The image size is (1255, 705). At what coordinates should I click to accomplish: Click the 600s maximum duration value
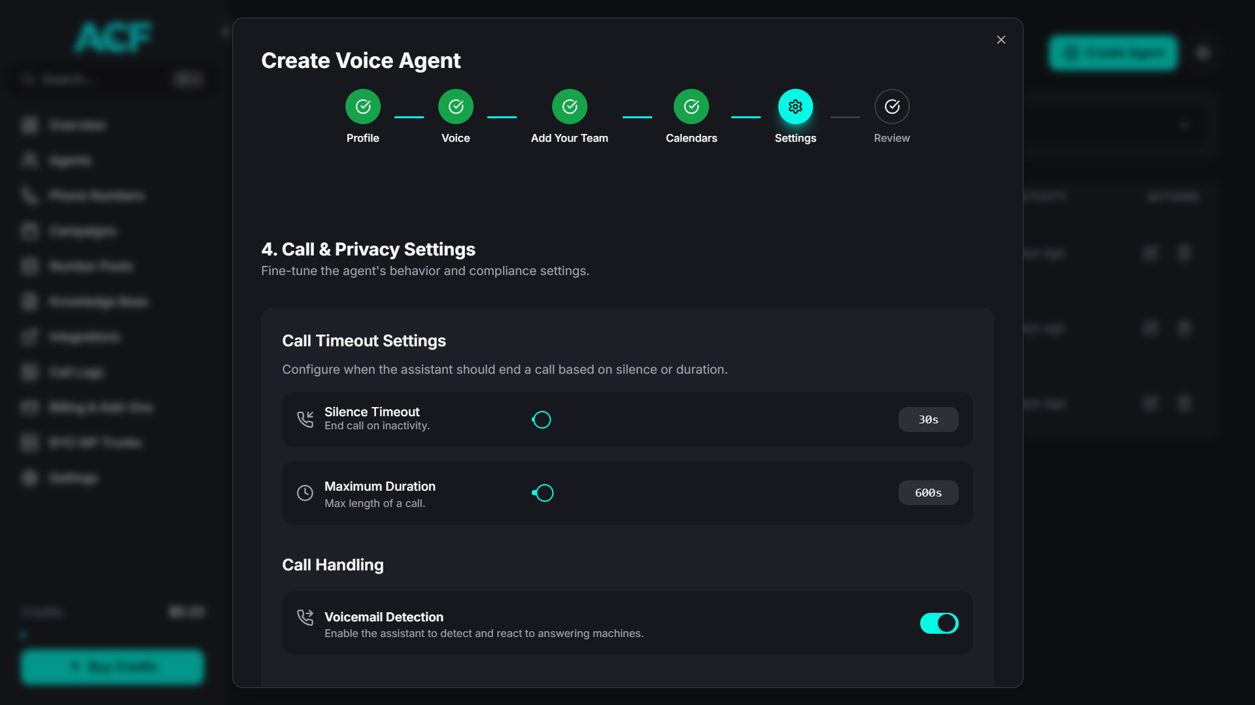coord(928,493)
